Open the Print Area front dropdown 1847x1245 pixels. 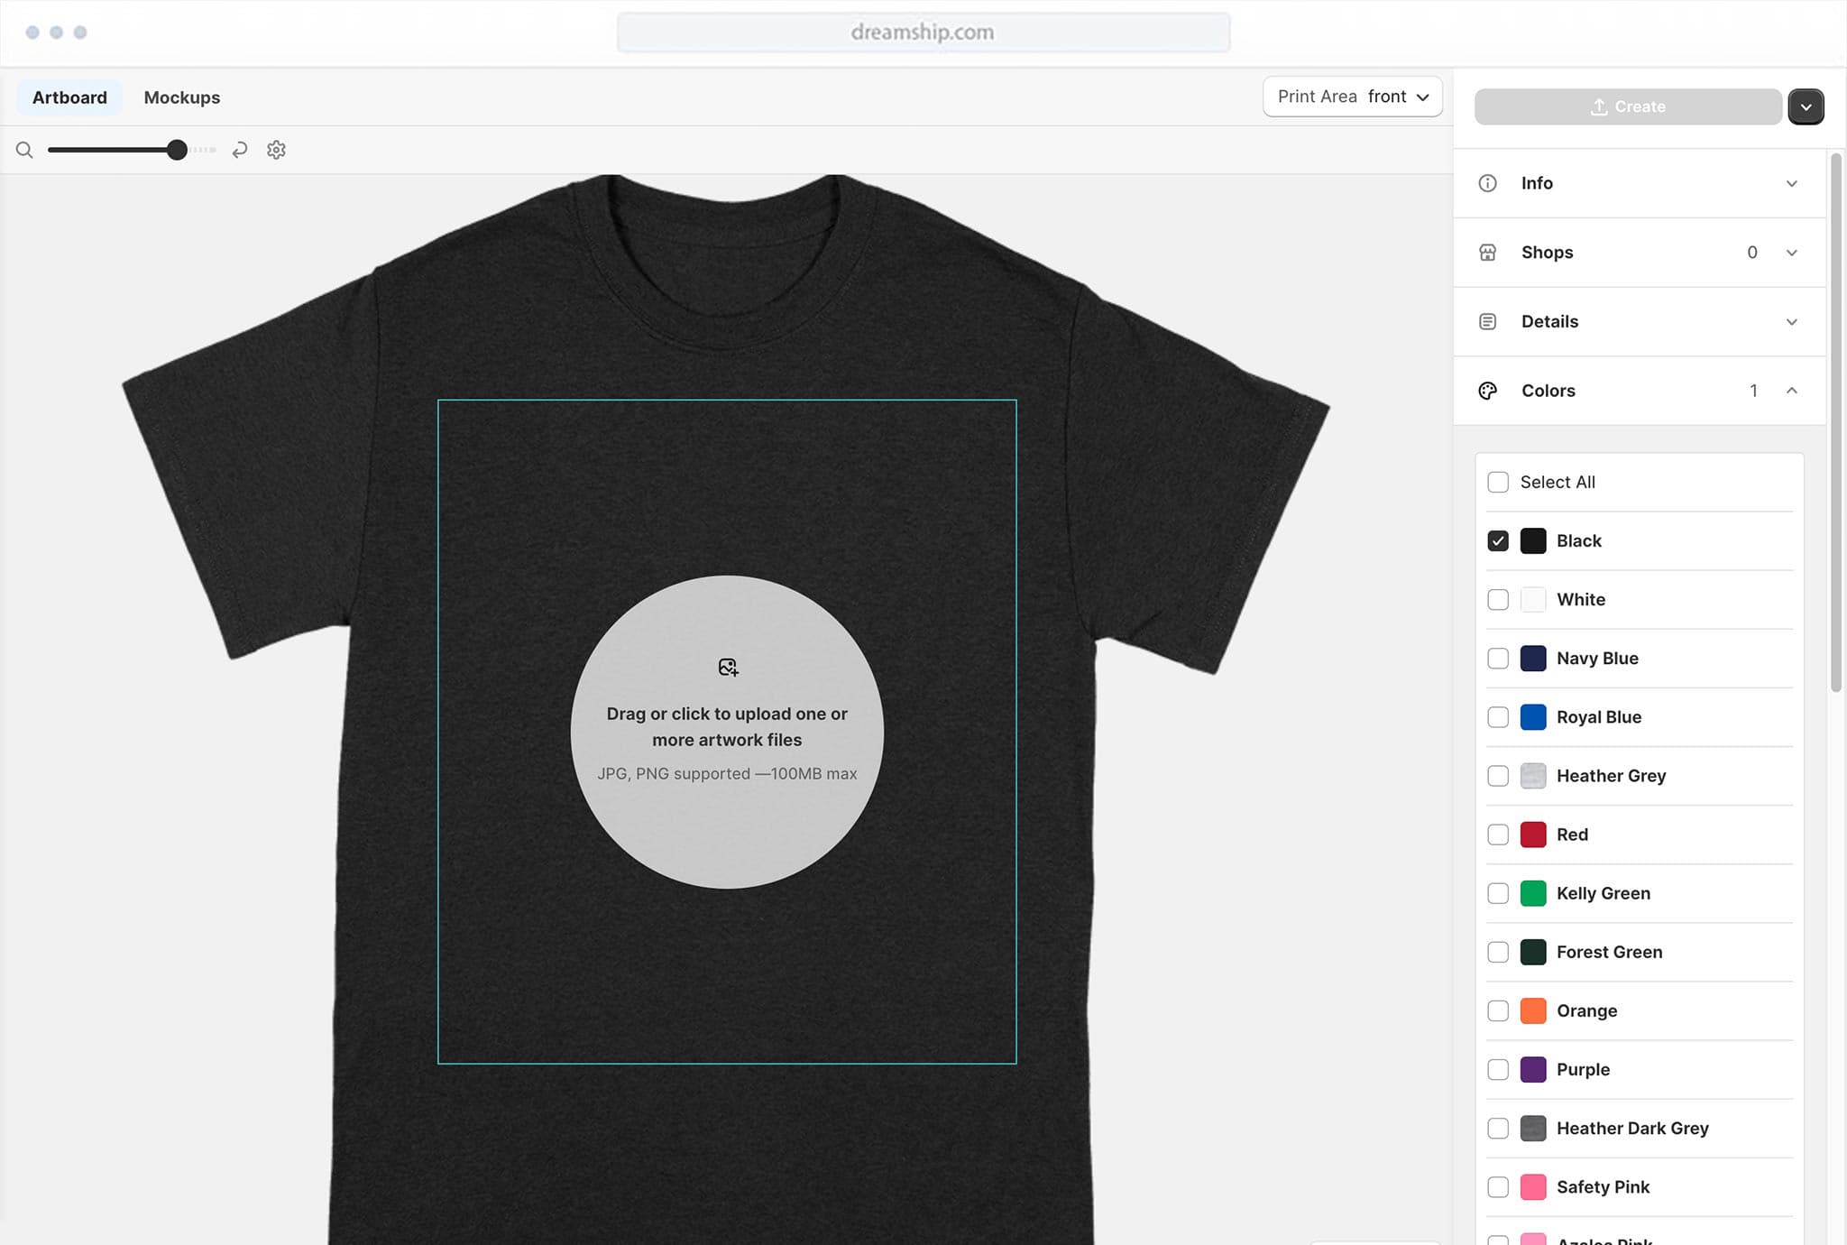click(1352, 97)
